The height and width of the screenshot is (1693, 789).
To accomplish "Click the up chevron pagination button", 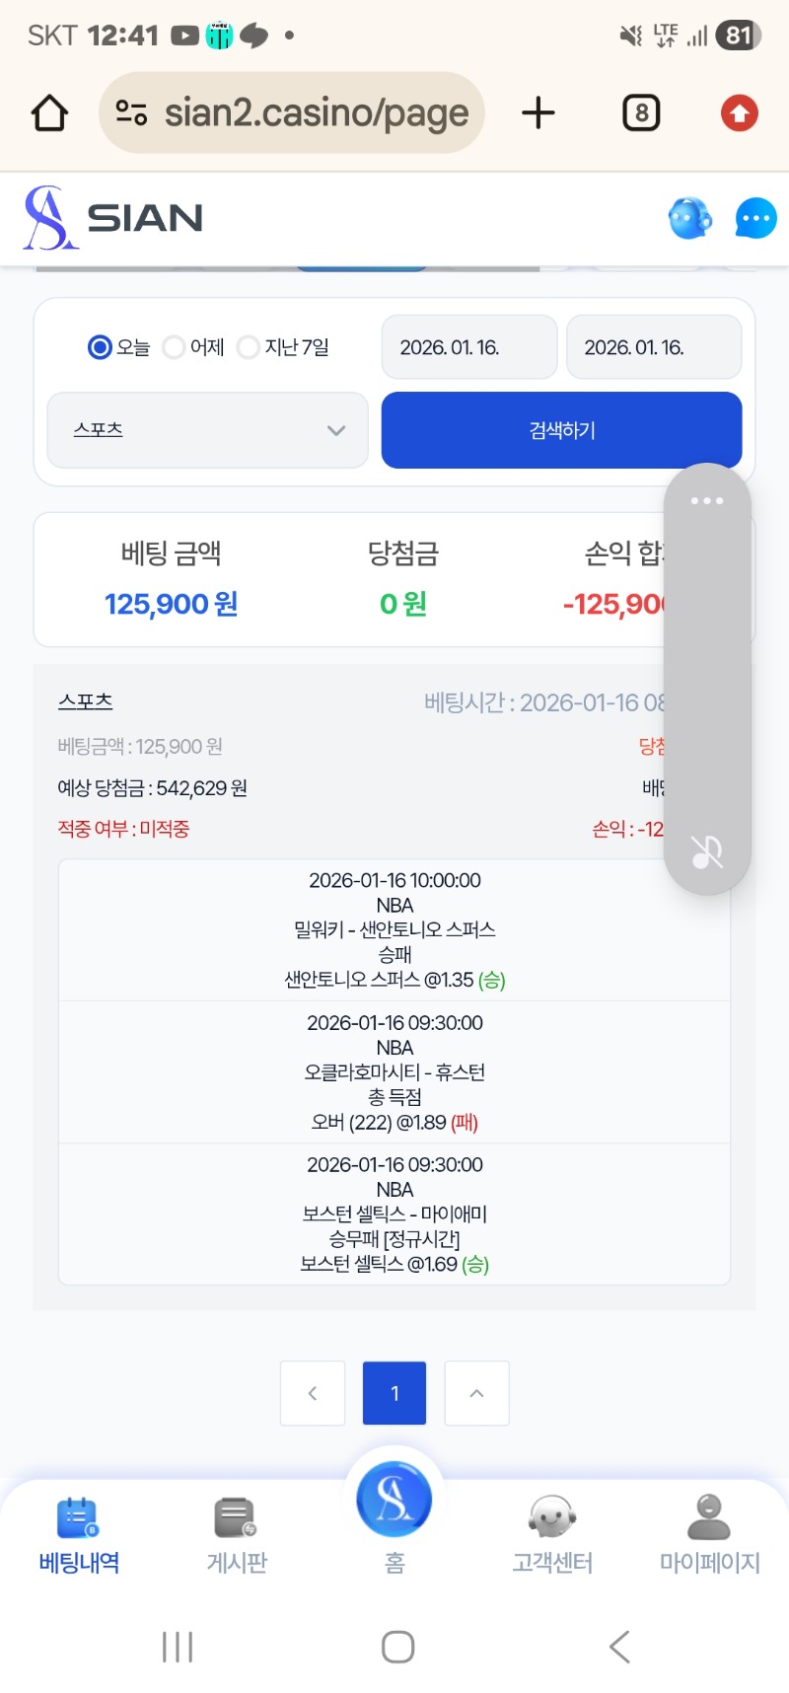I will (476, 1393).
